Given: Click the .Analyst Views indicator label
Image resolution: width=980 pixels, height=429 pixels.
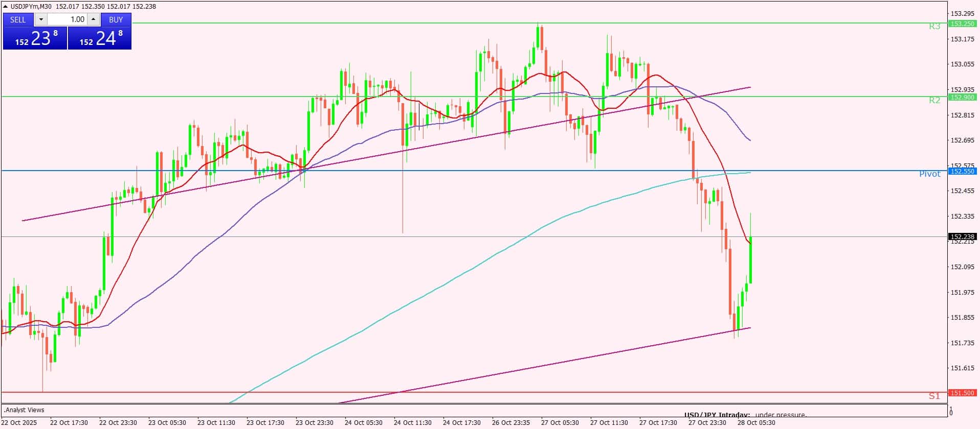Looking at the screenshot, I should click(x=25, y=410).
